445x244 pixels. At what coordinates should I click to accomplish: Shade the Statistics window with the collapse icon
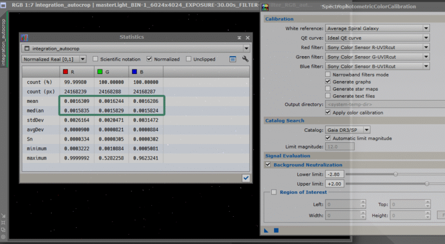tap(240, 37)
